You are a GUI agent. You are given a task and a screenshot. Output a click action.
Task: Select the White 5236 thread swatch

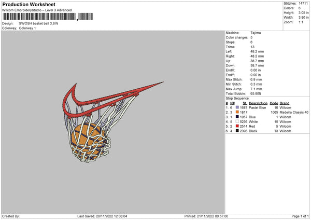pyautogui.click(x=237, y=121)
